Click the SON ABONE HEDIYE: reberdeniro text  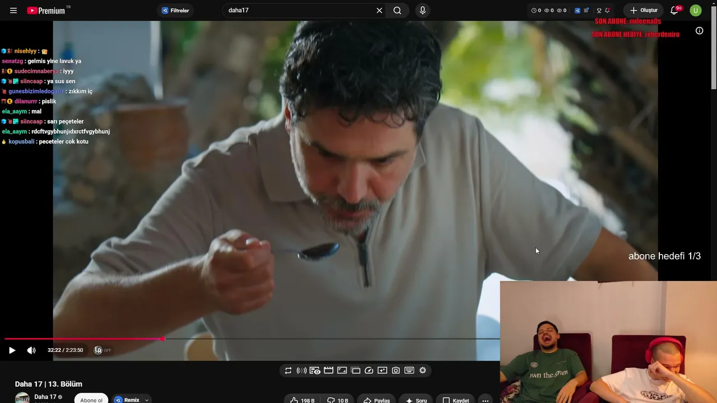tap(635, 34)
